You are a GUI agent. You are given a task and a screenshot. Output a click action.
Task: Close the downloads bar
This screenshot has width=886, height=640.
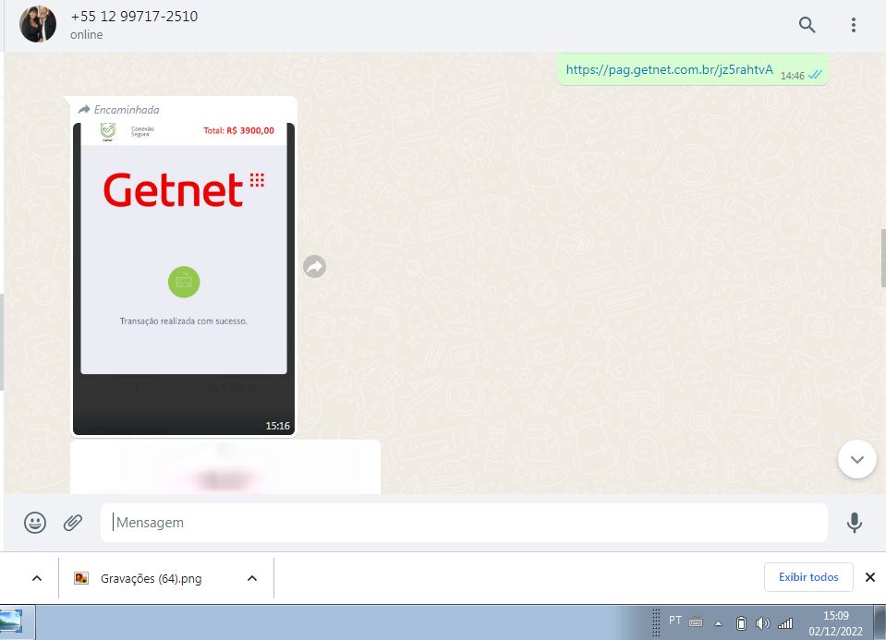[870, 577]
